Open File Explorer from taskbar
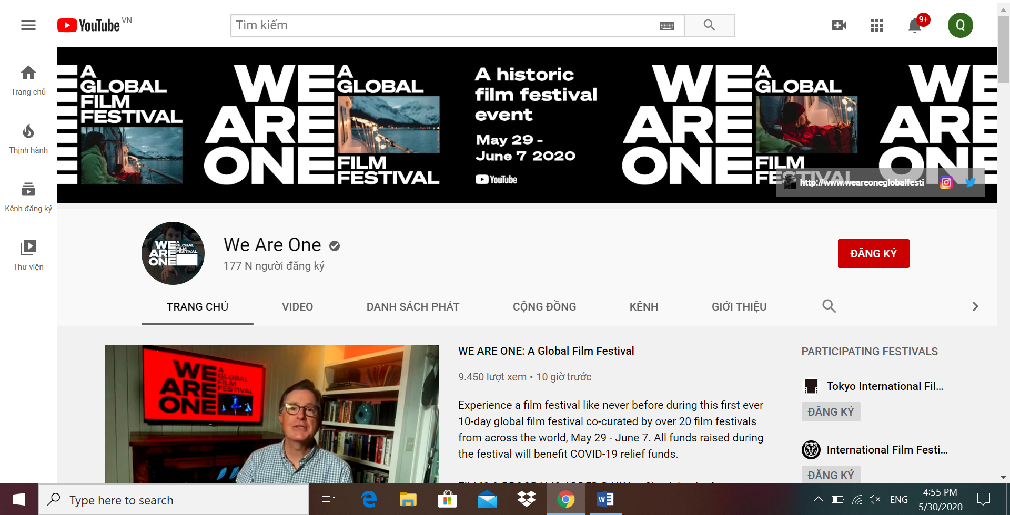 click(x=408, y=499)
